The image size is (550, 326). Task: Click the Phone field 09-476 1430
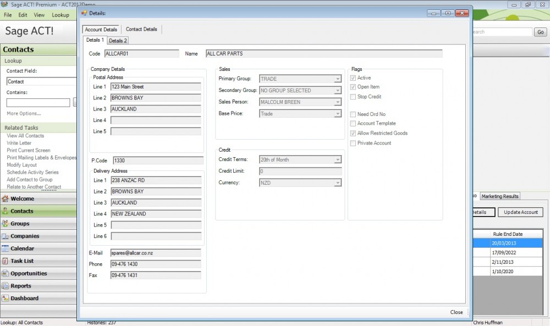pos(156,264)
